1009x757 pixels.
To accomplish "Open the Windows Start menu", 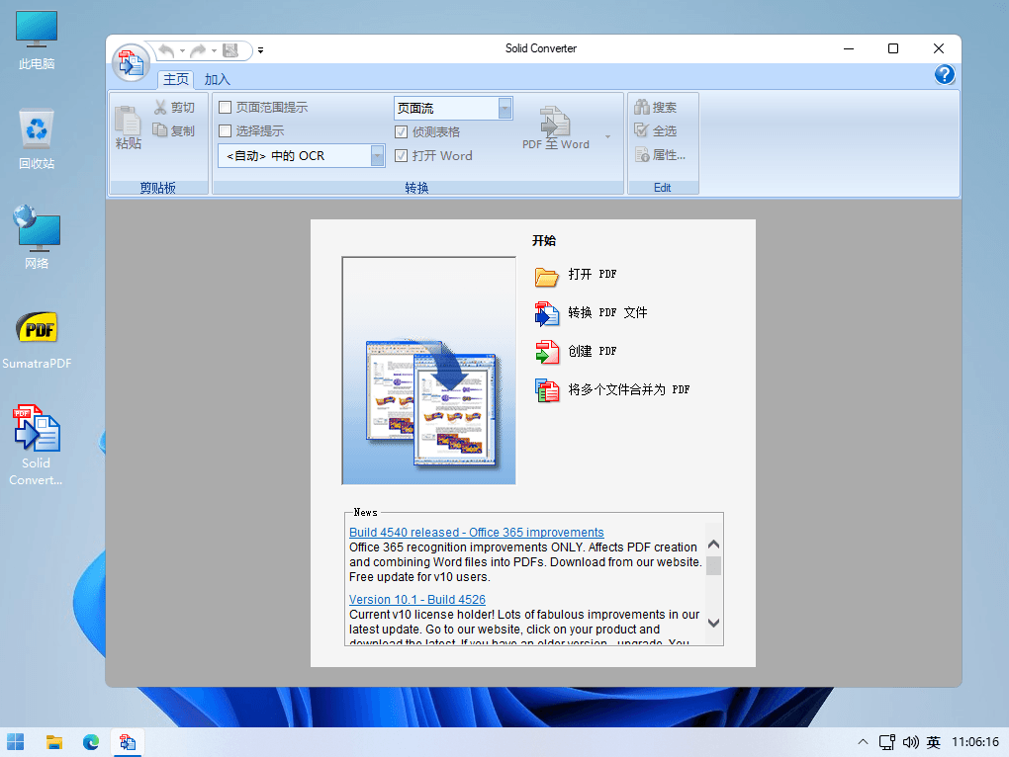I will pyautogui.click(x=16, y=742).
